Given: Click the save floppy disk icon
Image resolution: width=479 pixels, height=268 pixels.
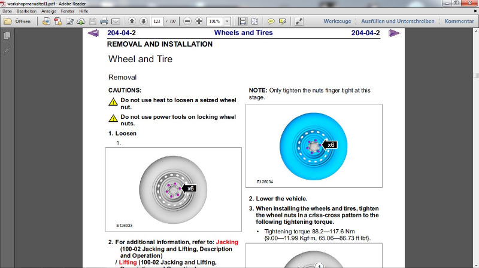Looking at the screenshot, I should 93,21.
